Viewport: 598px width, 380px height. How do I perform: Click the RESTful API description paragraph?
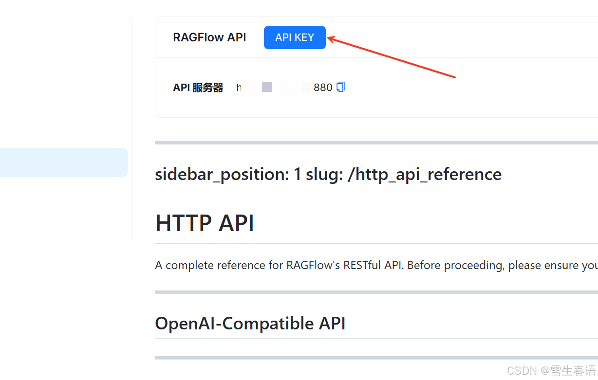coord(341,265)
